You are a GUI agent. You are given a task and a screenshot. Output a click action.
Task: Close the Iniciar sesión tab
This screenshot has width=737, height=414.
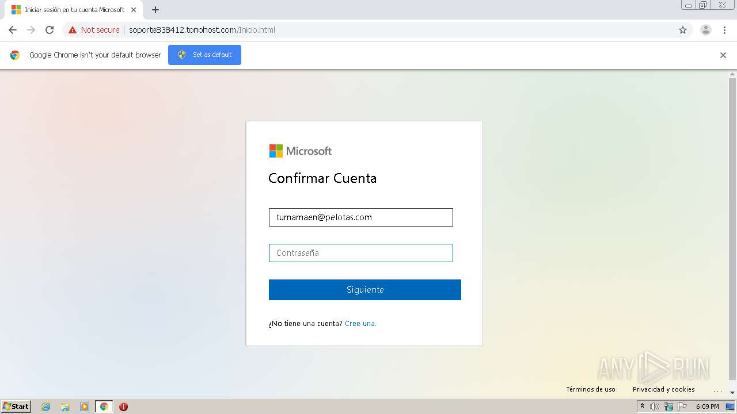click(134, 10)
